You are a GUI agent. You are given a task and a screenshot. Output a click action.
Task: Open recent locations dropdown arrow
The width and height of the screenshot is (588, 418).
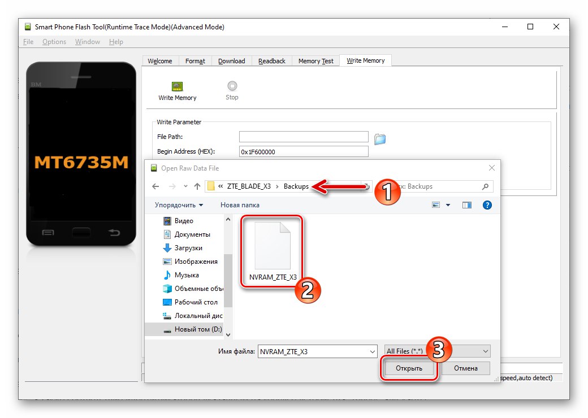pyautogui.click(x=185, y=186)
